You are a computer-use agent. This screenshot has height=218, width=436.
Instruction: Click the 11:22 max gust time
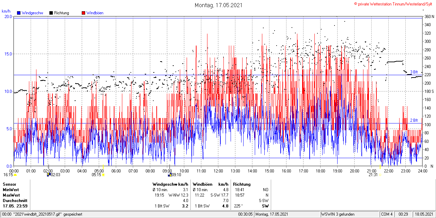[x=200, y=195]
